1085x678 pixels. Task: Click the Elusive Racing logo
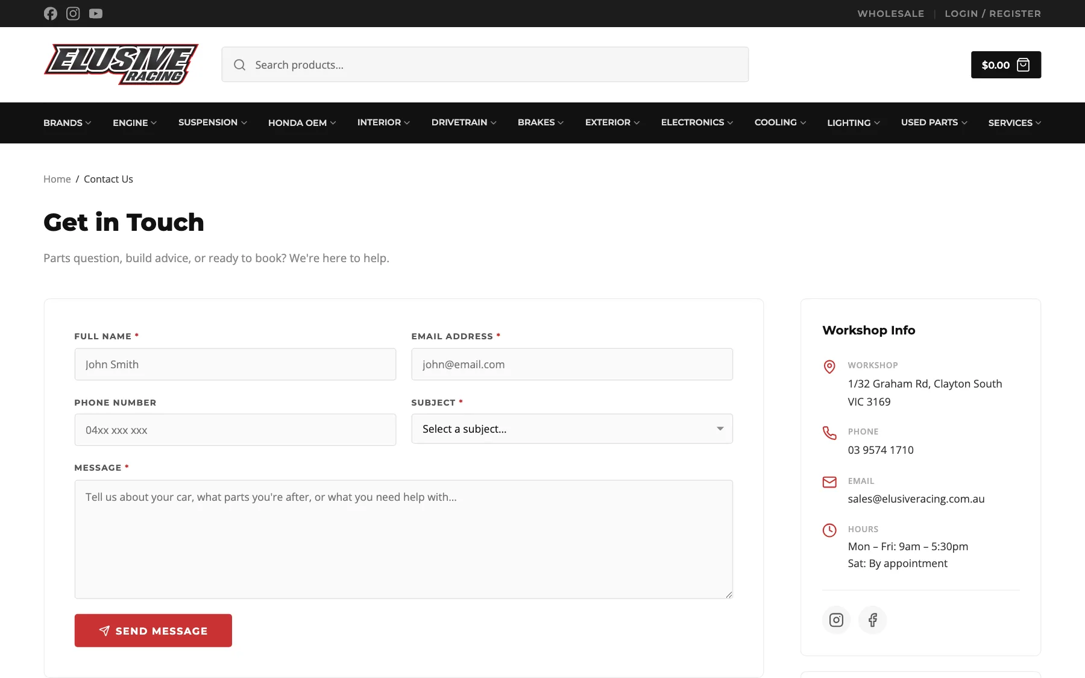click(x=121, y=64)
